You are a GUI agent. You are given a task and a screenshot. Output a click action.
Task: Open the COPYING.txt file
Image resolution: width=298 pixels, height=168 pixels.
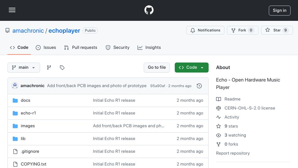[x=34, y=164]
